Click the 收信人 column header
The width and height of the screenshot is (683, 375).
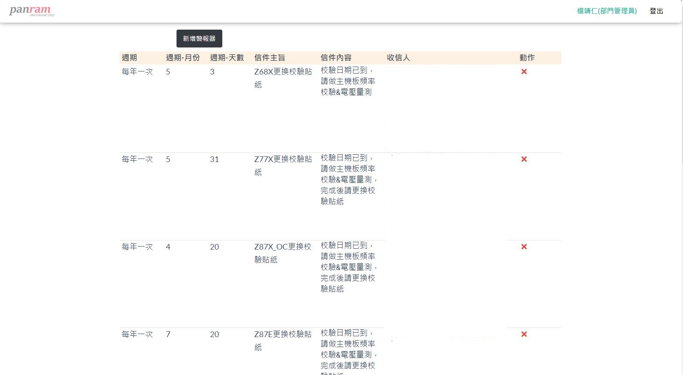pos(398,57)
